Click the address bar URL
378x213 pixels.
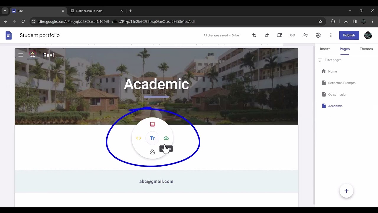click(117, 22)
